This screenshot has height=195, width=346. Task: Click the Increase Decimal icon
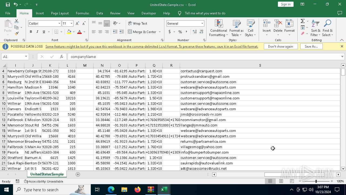point(195,32)
